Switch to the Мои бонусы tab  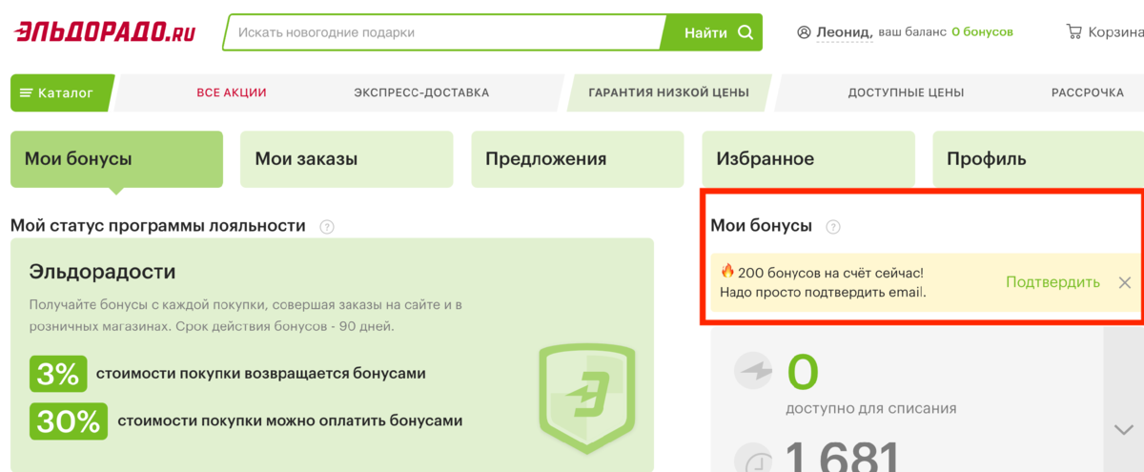[x=116, y=159]
